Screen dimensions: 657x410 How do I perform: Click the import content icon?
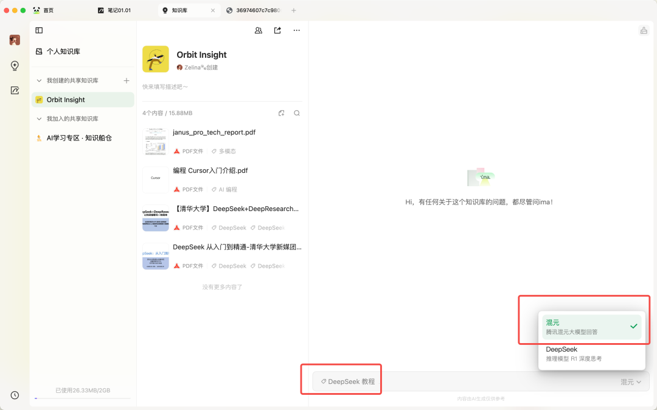(x=281, y=113)
